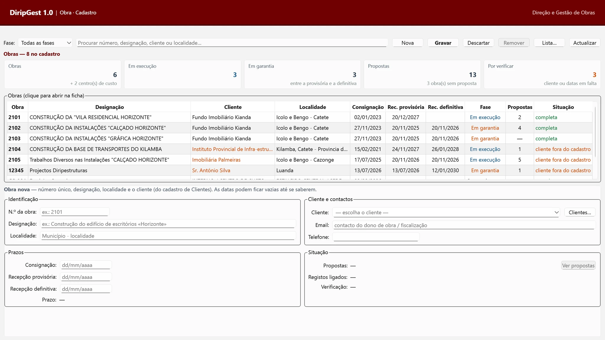Screen dimensions: 605x340
Task: Select obra number 2102
Action: point(14,128)
